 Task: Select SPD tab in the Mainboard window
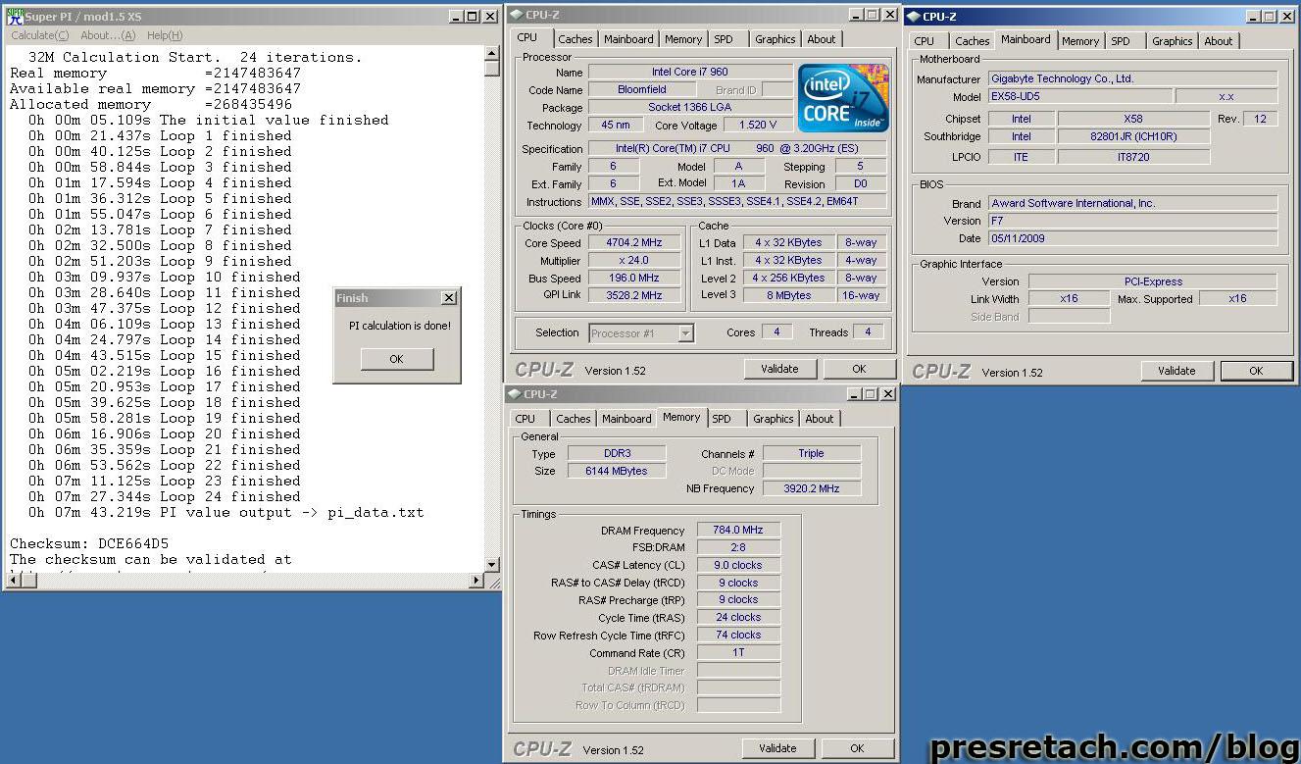tap(1120, 41)
